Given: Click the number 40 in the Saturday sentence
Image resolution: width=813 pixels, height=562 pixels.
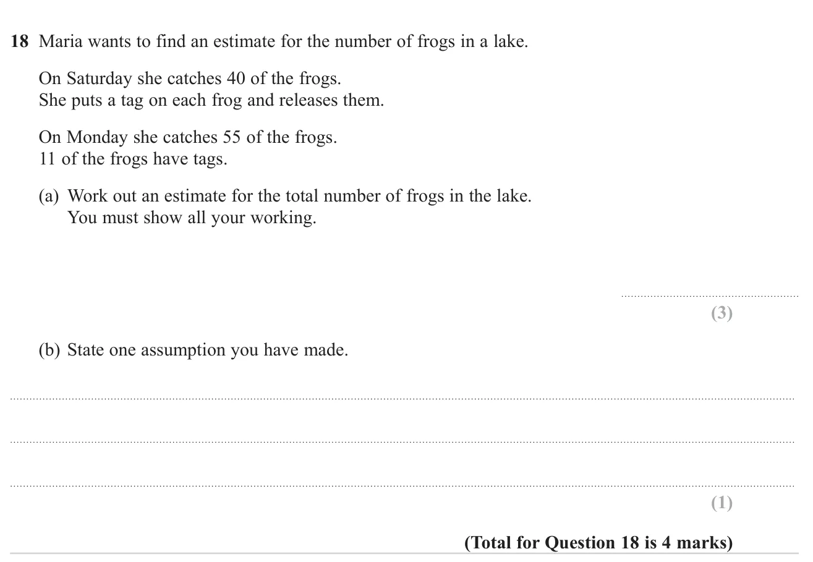Looking at the screenshot, I should pyautogui.click(x=237, y=79).
